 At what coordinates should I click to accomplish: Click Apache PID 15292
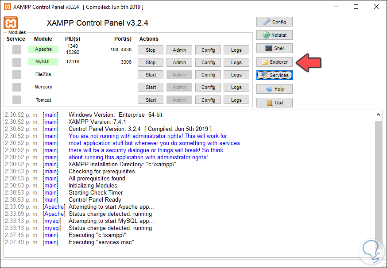click(73, 52)
